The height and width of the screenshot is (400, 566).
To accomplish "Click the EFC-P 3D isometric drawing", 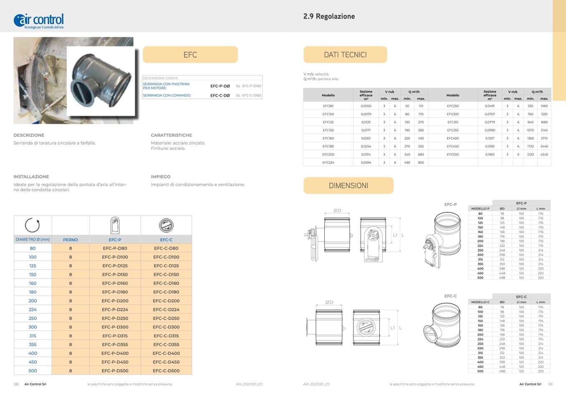I will pos(442,240).
